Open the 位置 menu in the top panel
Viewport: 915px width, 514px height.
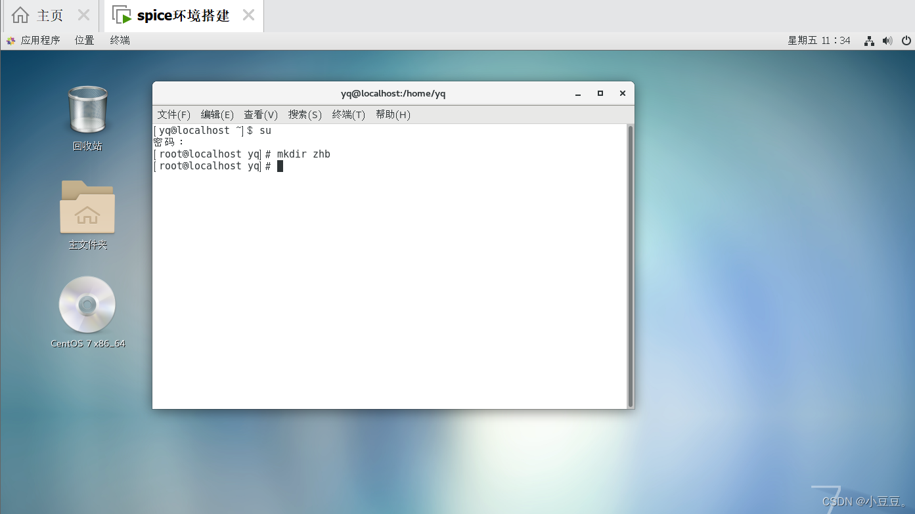[84, 40]
